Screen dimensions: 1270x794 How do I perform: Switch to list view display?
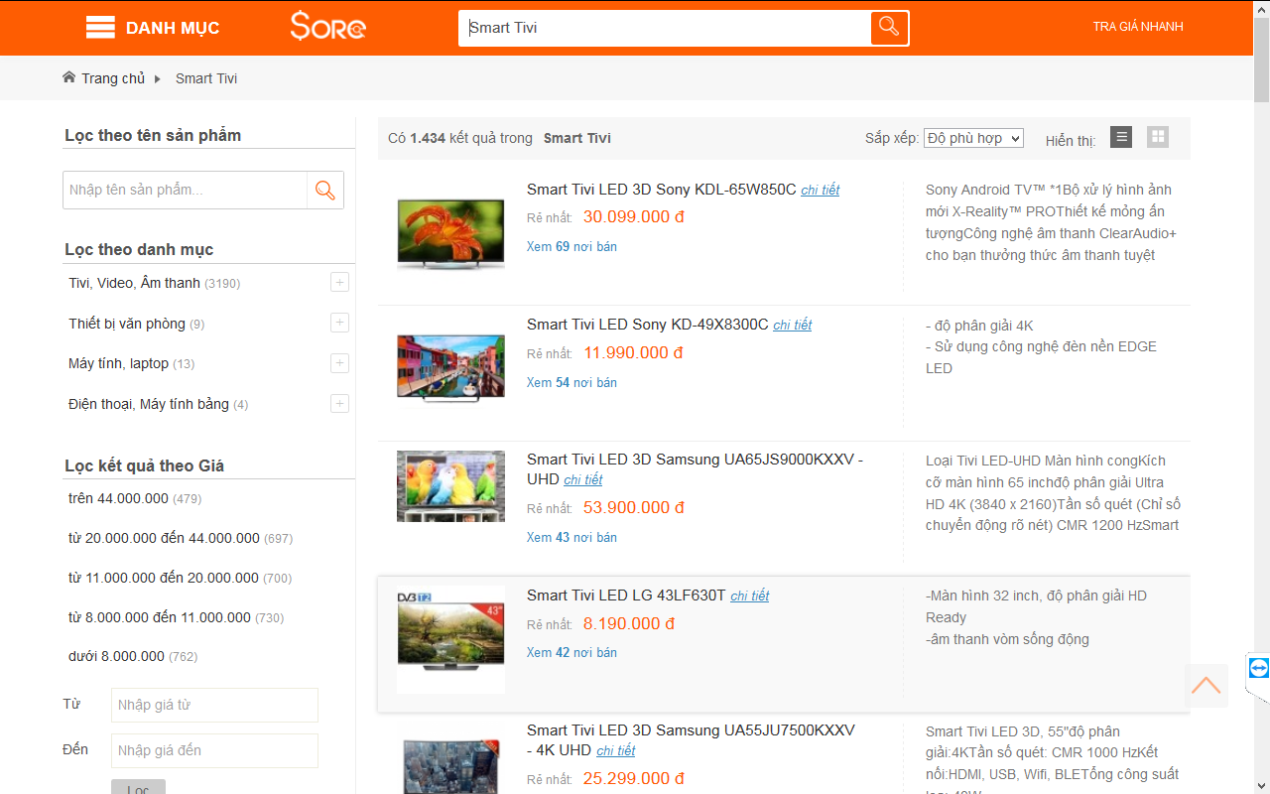(x=1121, y=137)
